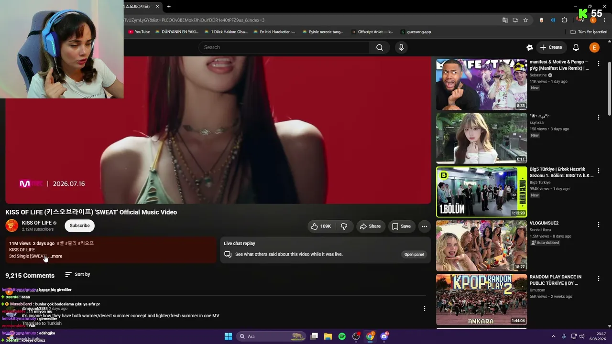612x344 pixels.
Task: Open the YouTube bookmark
Action: coord(139,32)
